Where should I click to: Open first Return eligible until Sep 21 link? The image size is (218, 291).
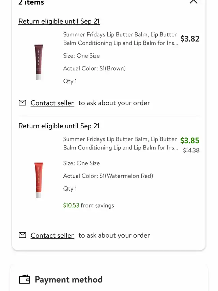[59, 21]
